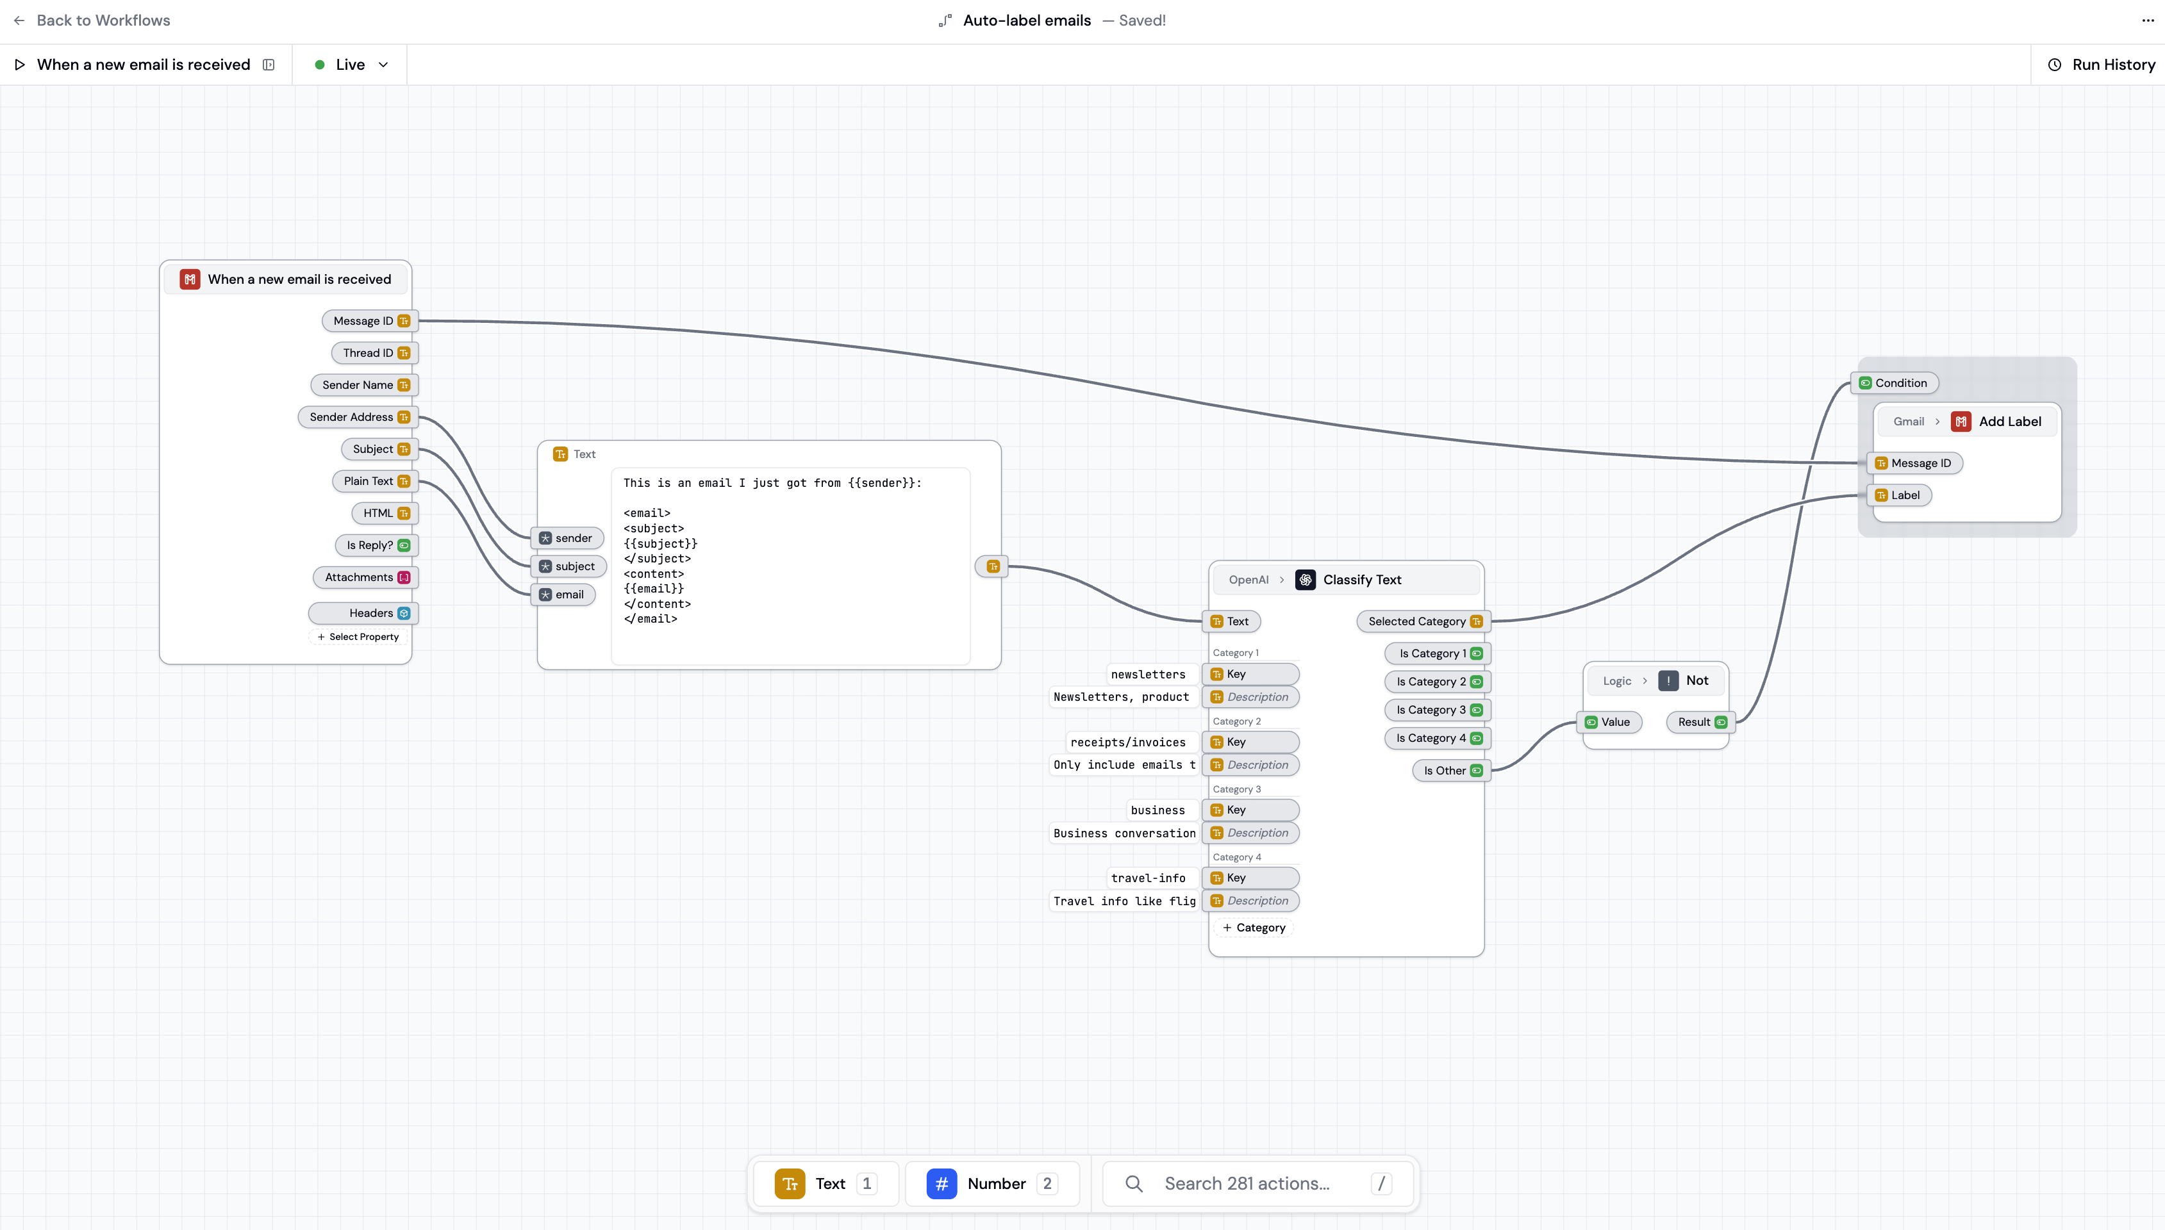Toggle the Is Reply? boolean output
Image resolution: width=2165 pixels, height=1230 pixels.
(404, 546)
